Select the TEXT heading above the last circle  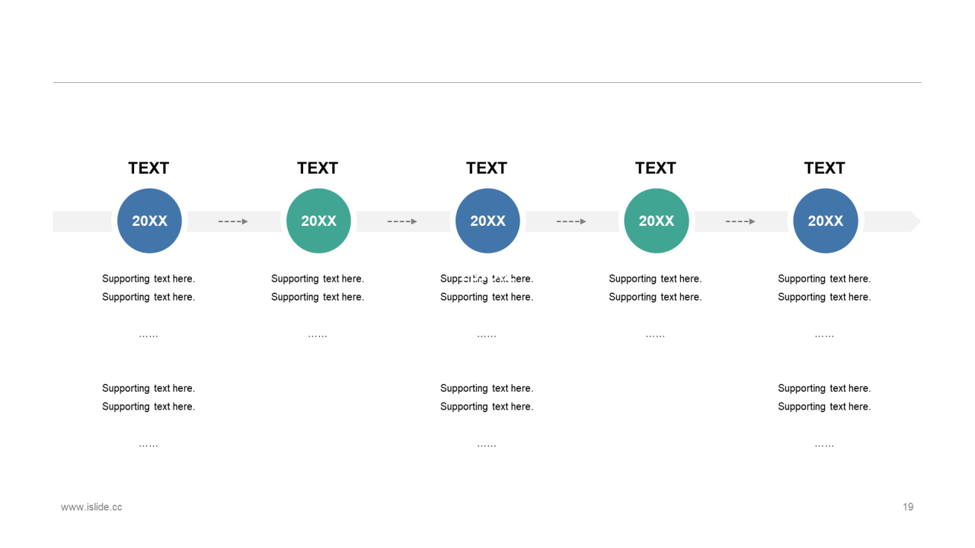point(825,168)
